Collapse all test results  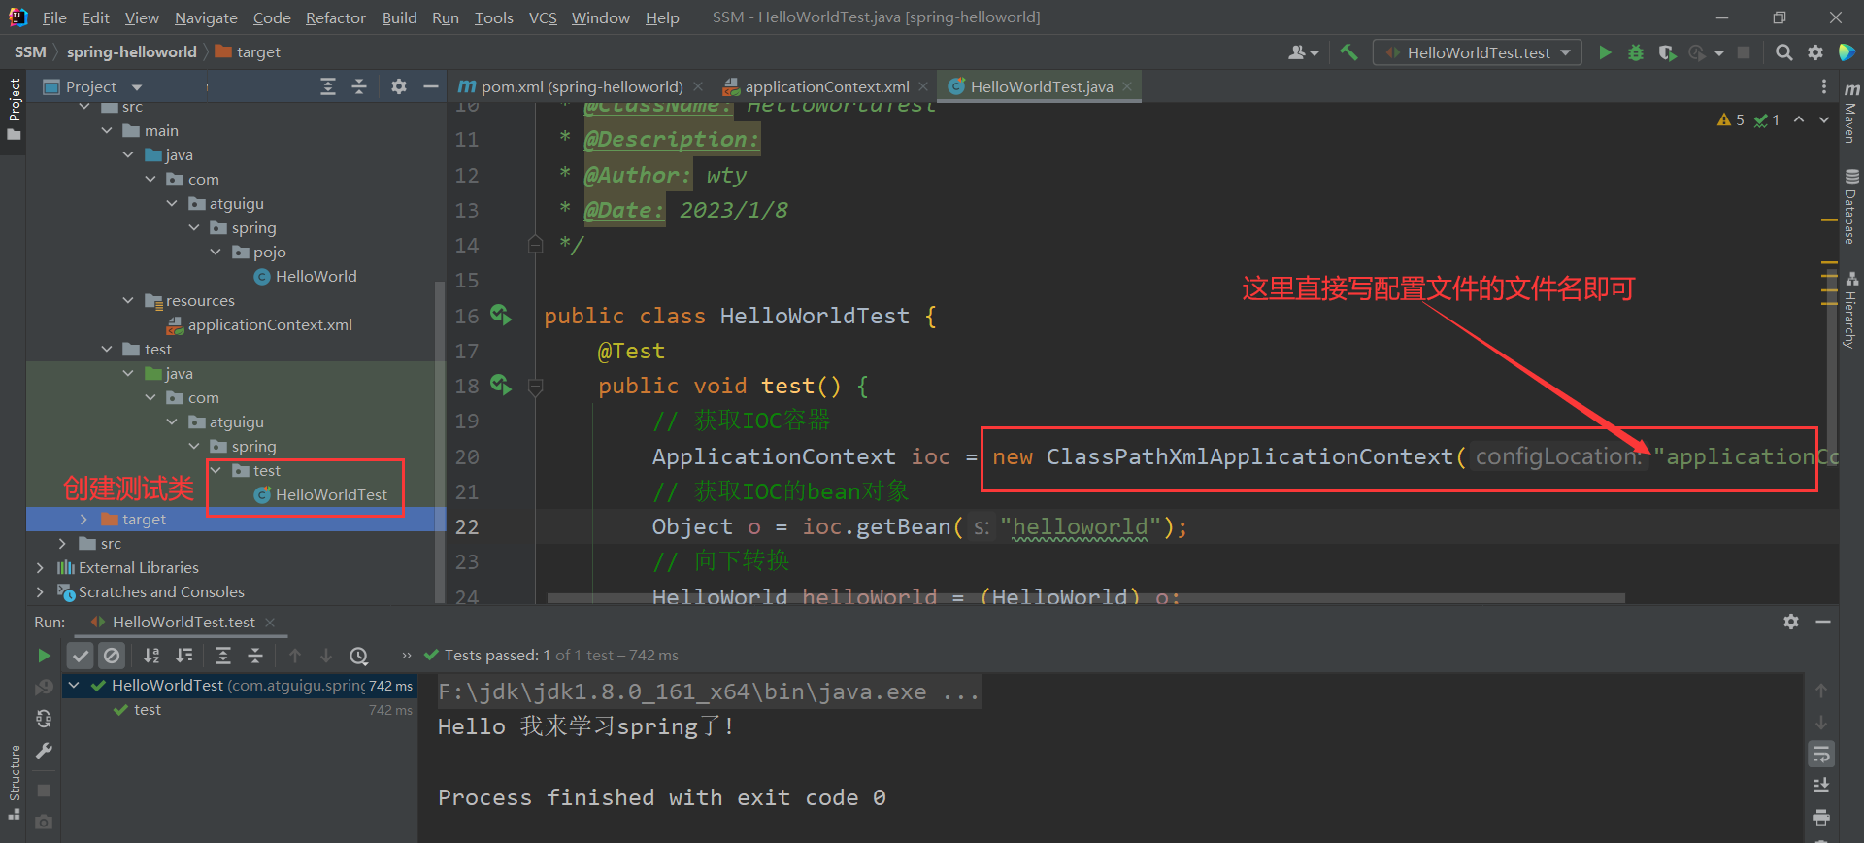[x=255, y=656]
